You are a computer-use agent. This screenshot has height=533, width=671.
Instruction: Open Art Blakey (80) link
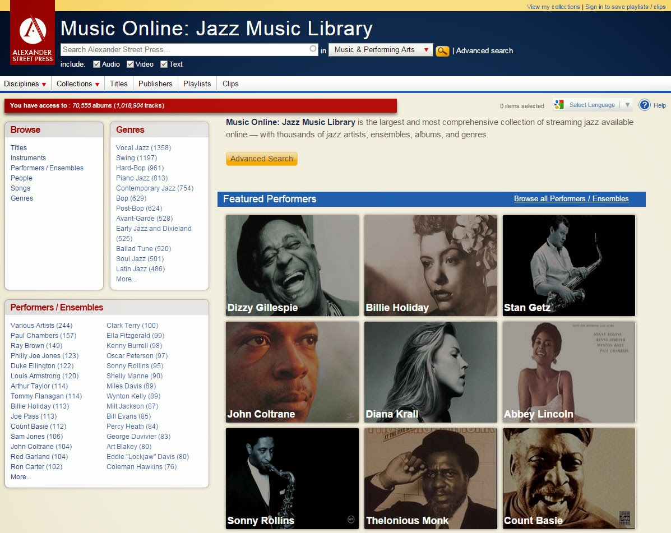[x=129, y=447]
